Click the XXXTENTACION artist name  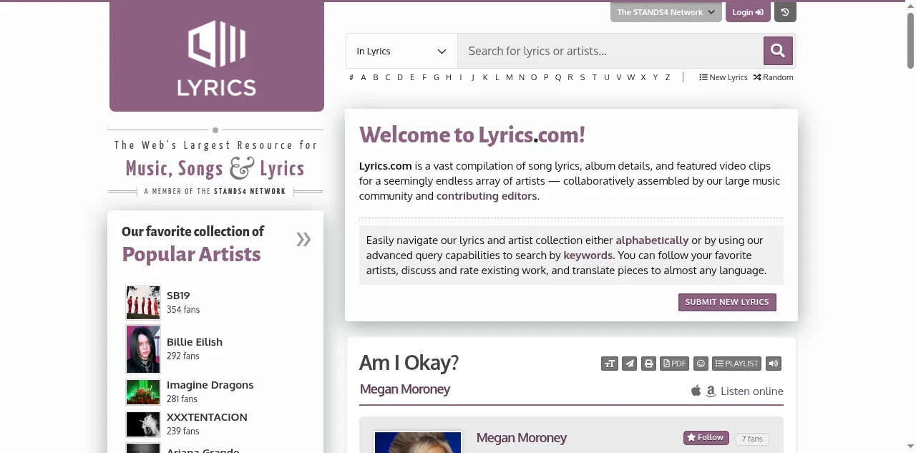click(207, 417)
